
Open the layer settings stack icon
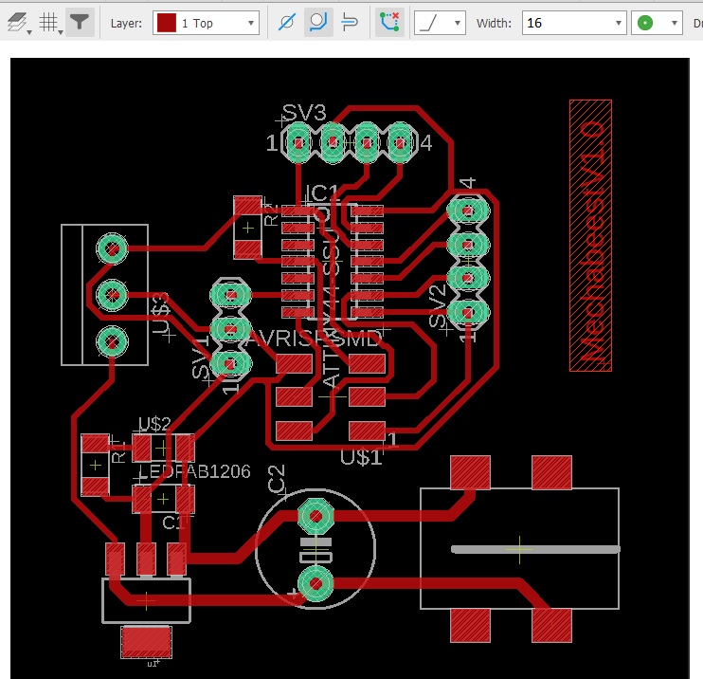pos(19,23)
